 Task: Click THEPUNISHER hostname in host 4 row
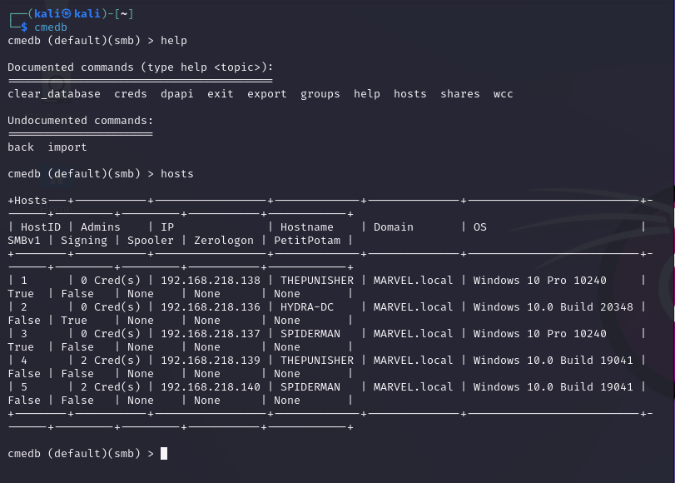317,361
